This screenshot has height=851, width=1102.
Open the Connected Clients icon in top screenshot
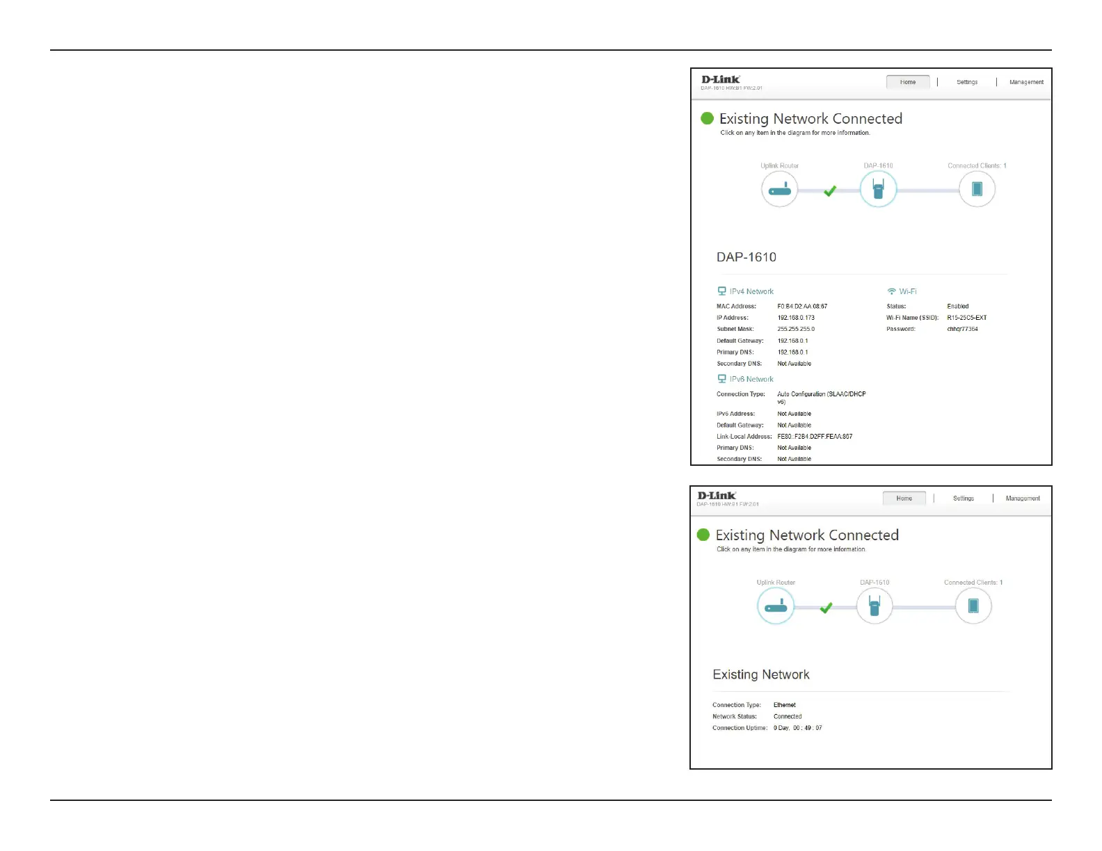tap(977, 189)
